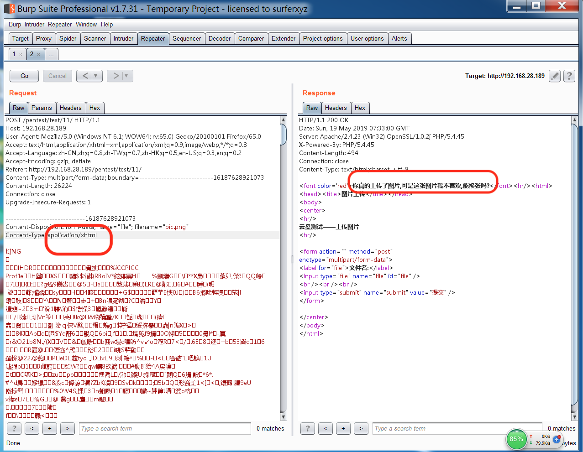The width and height of the screenshot is (583, 452).
Task: Open the back history dropdown arrow
Action: point(96,76)
